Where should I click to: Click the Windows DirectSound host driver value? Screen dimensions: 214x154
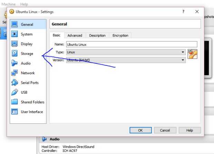(78, 147)
